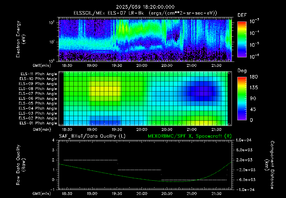Select the ELS-07 Pitch Angle row label
This screenshot has width=286, height=198.
click(x=38, y=94)
